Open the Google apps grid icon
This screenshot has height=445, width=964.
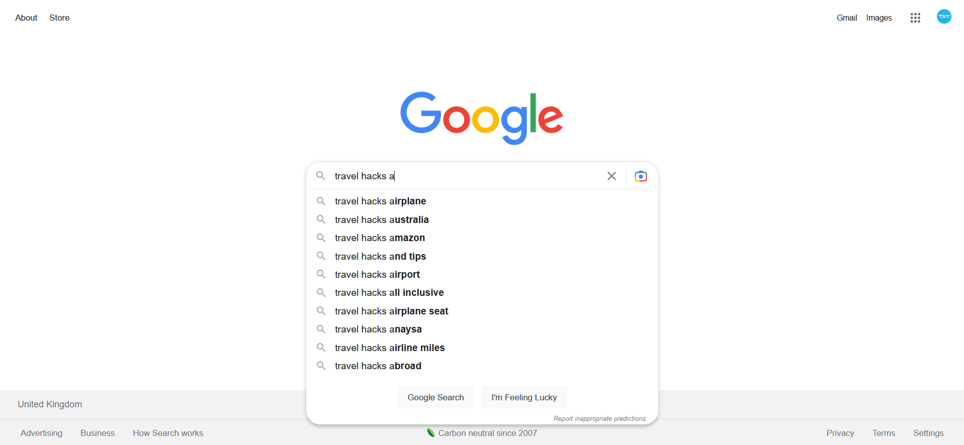[915, 18]
